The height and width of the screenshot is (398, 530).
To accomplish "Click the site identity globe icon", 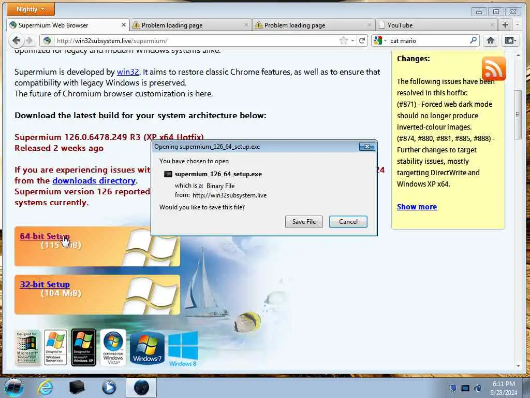I will click(x=47, y=40).
